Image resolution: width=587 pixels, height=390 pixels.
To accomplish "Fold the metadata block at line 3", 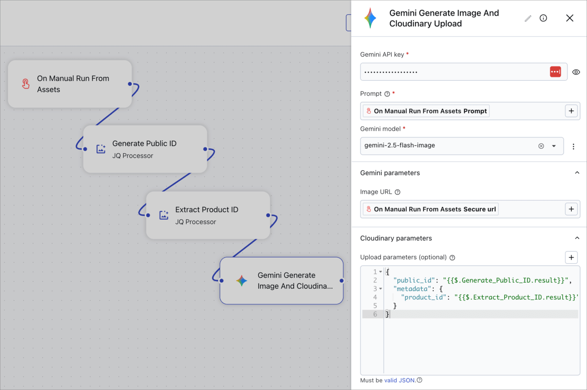I will (x=381, y=289).
